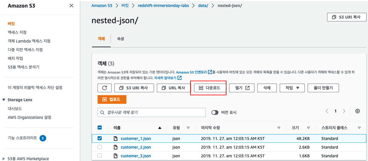
Task: Click the customer_3.json file icon
Action: pyautogui.click(x=115, y=156)
